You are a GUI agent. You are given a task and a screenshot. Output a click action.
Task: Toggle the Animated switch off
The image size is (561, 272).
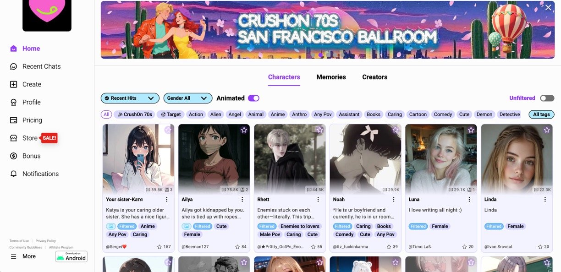[253, 98]
